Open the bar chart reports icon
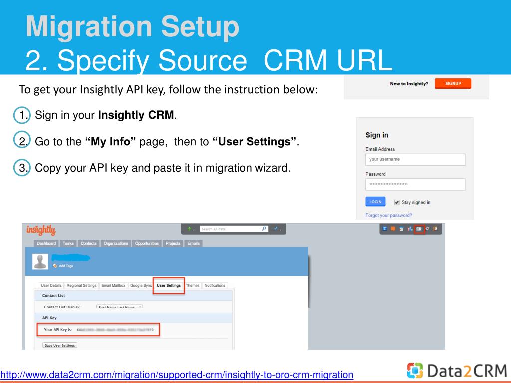This screenshot has width=511, height=383. click(x=410, y=229)
